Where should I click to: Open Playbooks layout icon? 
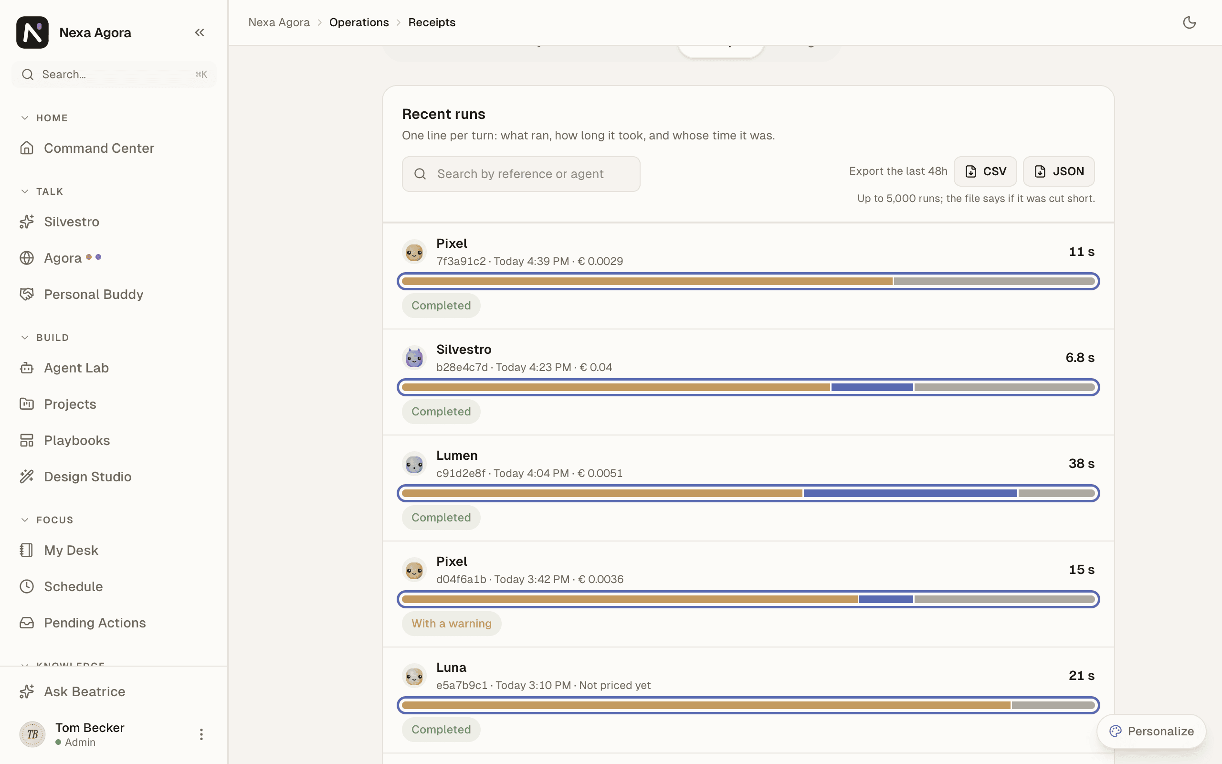pos(27,441)
